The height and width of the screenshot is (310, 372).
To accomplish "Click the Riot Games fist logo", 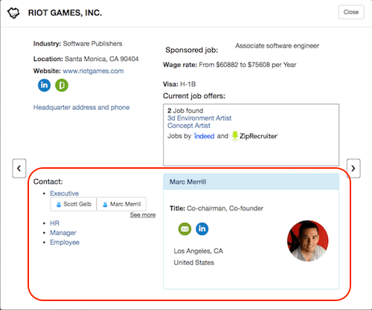I will [x=13, y=13].
